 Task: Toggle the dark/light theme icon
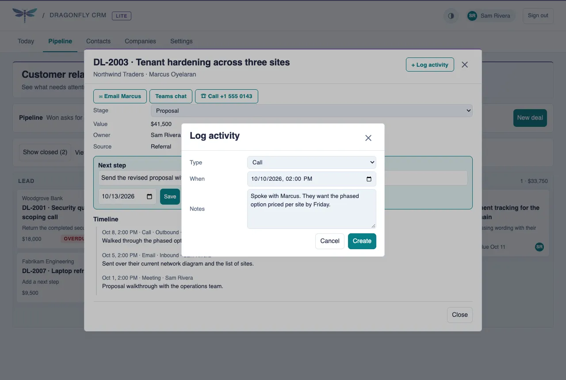pos(451,16)
